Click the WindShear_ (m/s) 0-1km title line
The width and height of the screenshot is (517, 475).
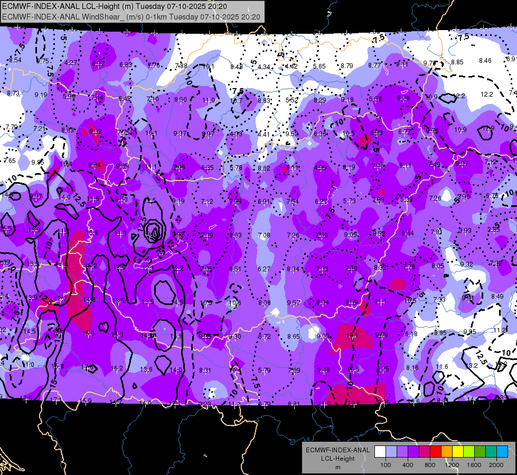tap(131, 17)
